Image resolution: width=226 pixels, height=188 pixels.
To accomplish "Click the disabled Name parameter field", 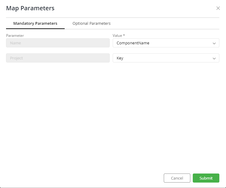I will (x=58, y=43).
